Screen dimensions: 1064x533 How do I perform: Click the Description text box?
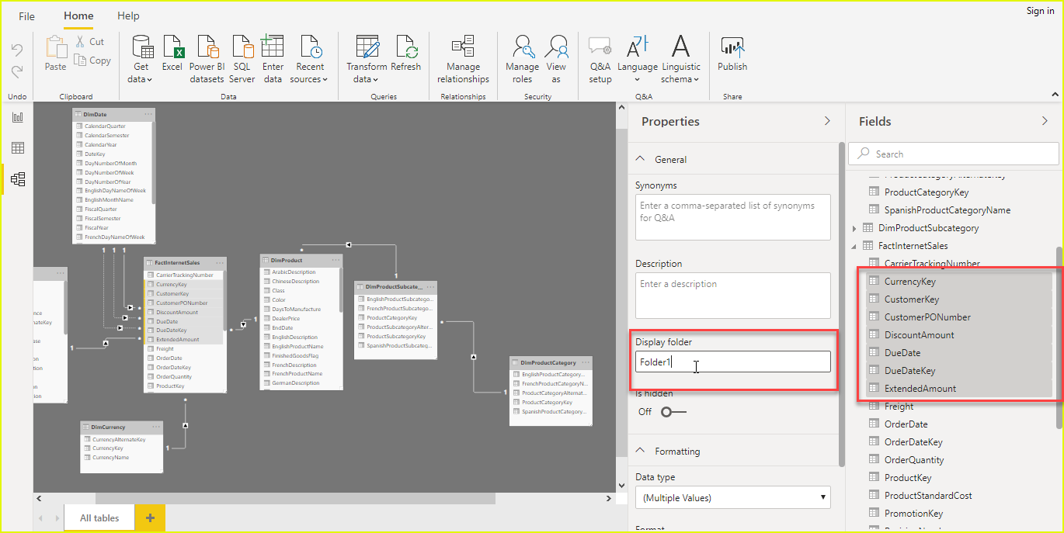coord(733,295)
